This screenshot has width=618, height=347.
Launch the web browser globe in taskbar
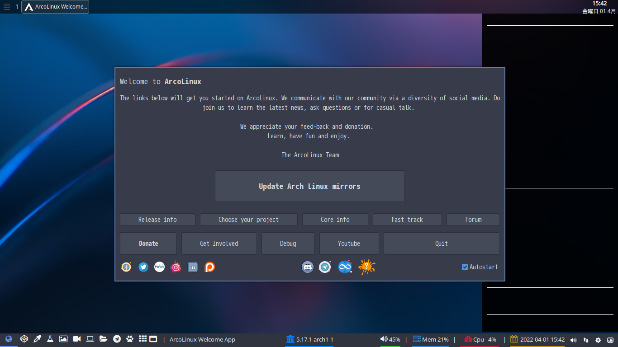9,339
